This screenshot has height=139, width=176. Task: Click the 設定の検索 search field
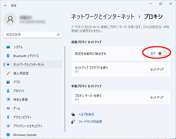33,34
